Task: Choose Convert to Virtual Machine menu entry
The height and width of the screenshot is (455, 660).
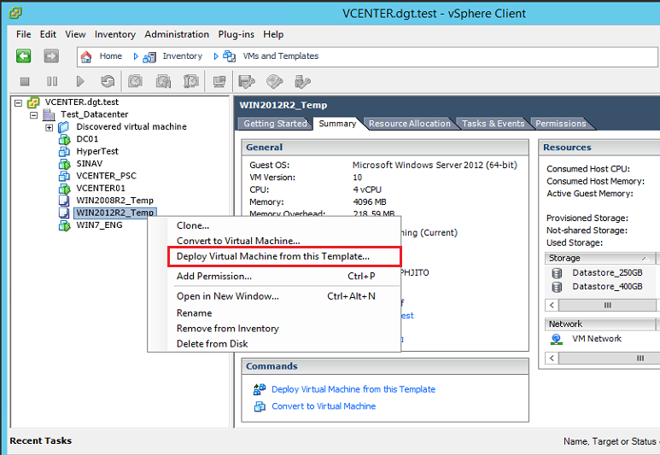Action: point(274,241)
